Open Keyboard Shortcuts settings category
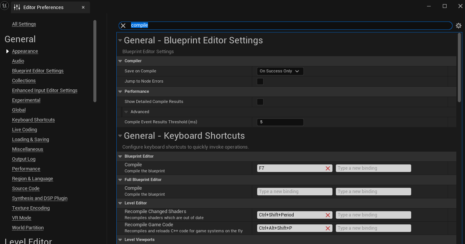 (34, 120)
